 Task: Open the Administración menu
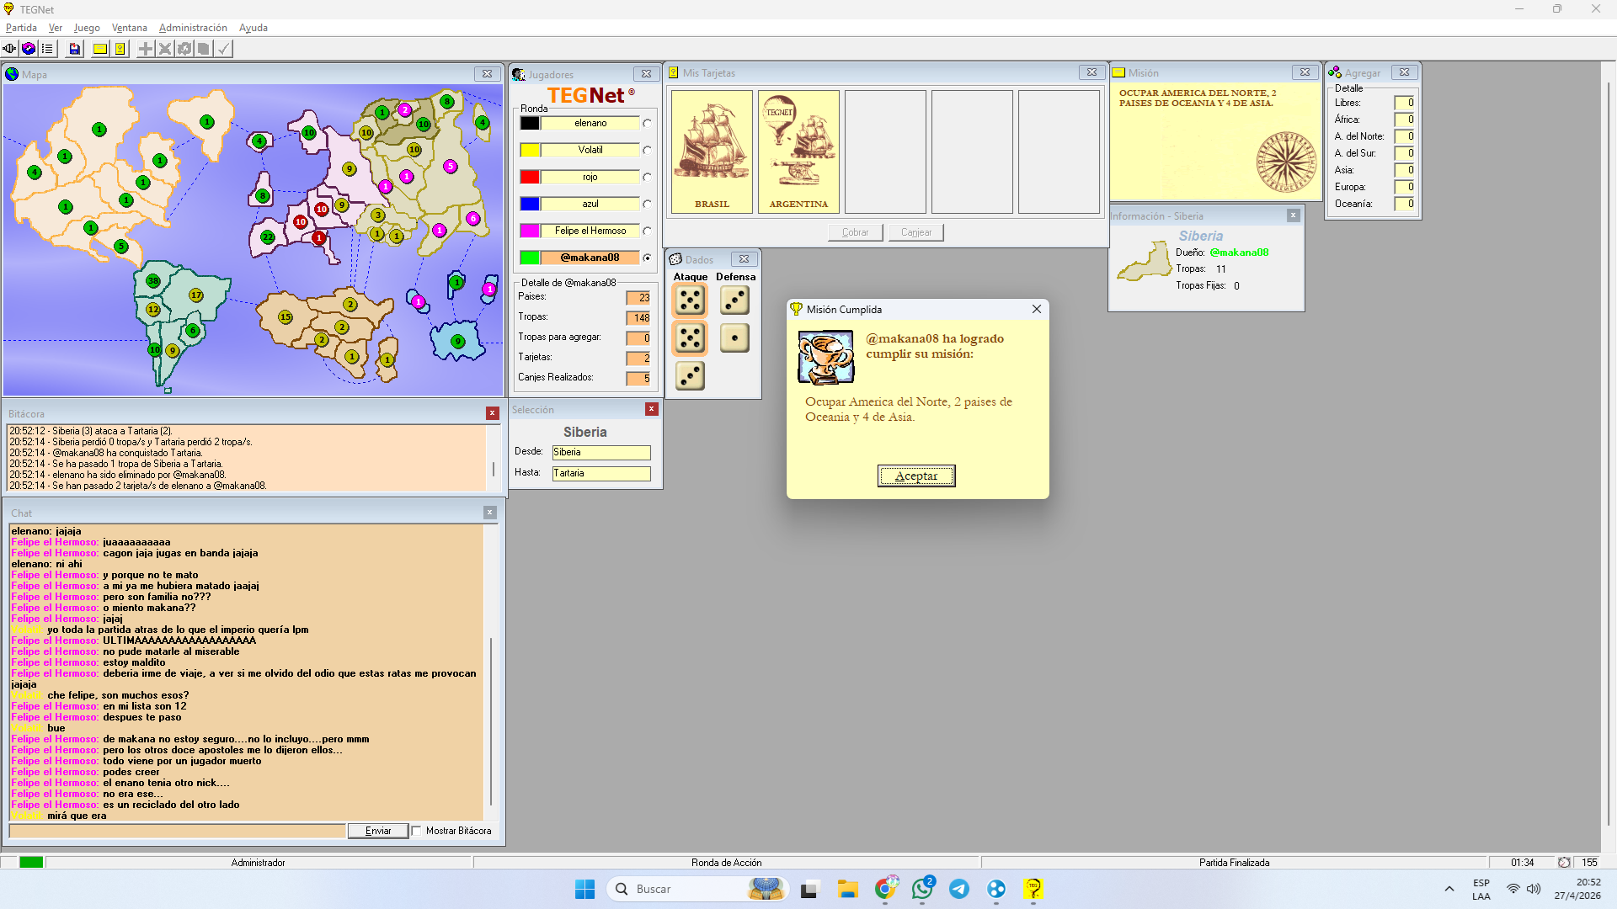pos(193,28)
